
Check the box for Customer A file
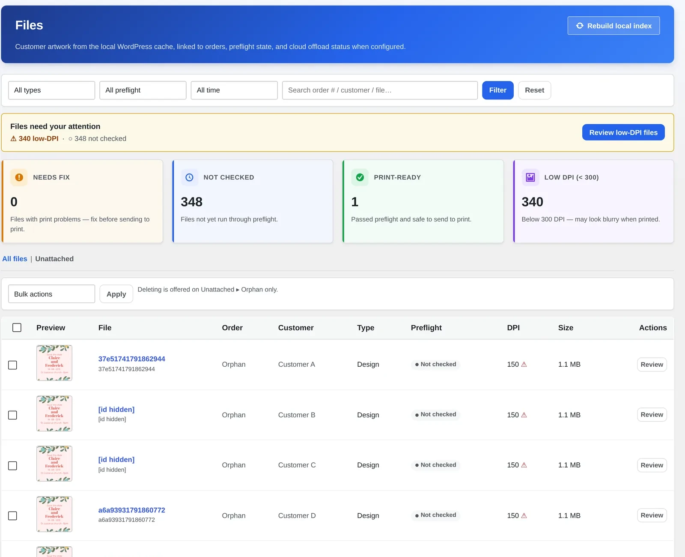13,365
